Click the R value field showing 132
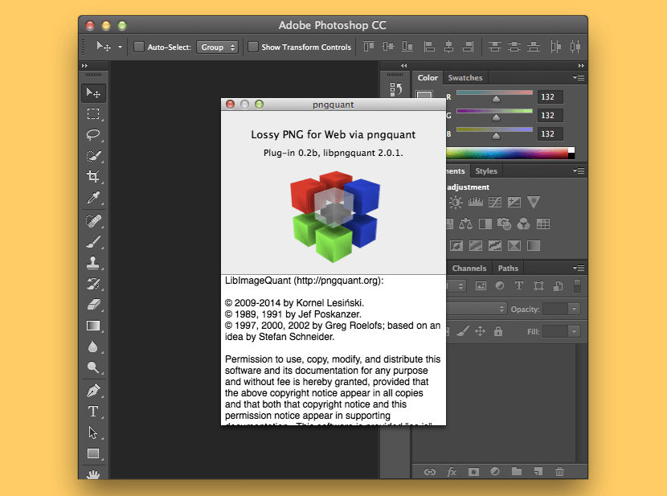 550,97
